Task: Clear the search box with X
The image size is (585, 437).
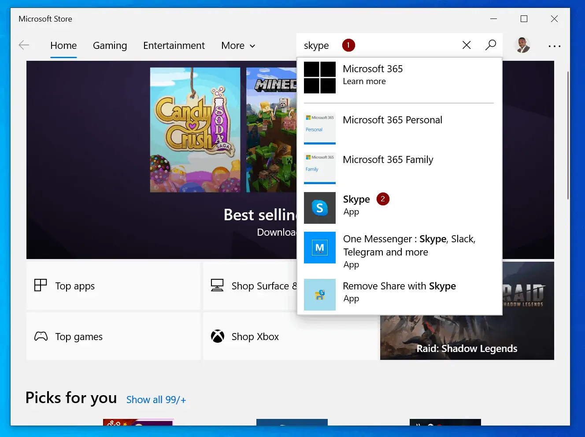Action: (x=467, y=45)
